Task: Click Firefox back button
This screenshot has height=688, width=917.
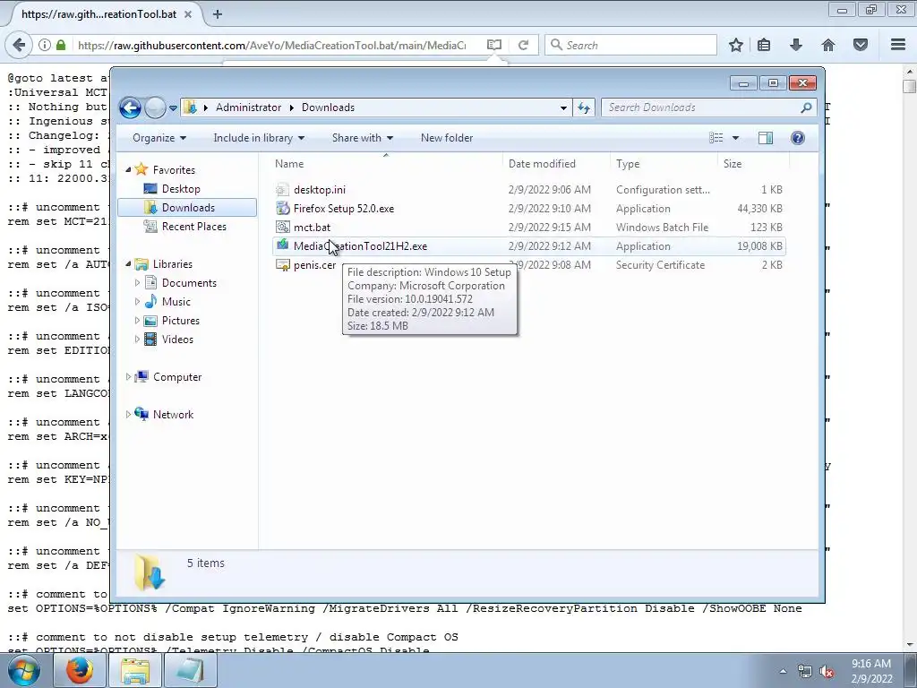Action: point(19,45)
